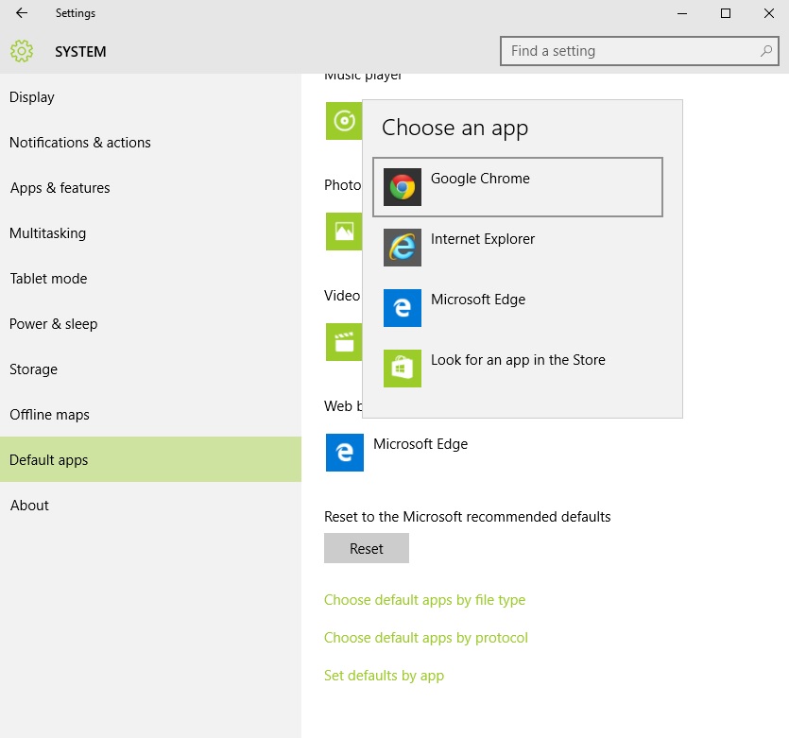Open the Multitasking settings
The width and height of the screenshot is (789, 738).
click(x=150, y=232)
